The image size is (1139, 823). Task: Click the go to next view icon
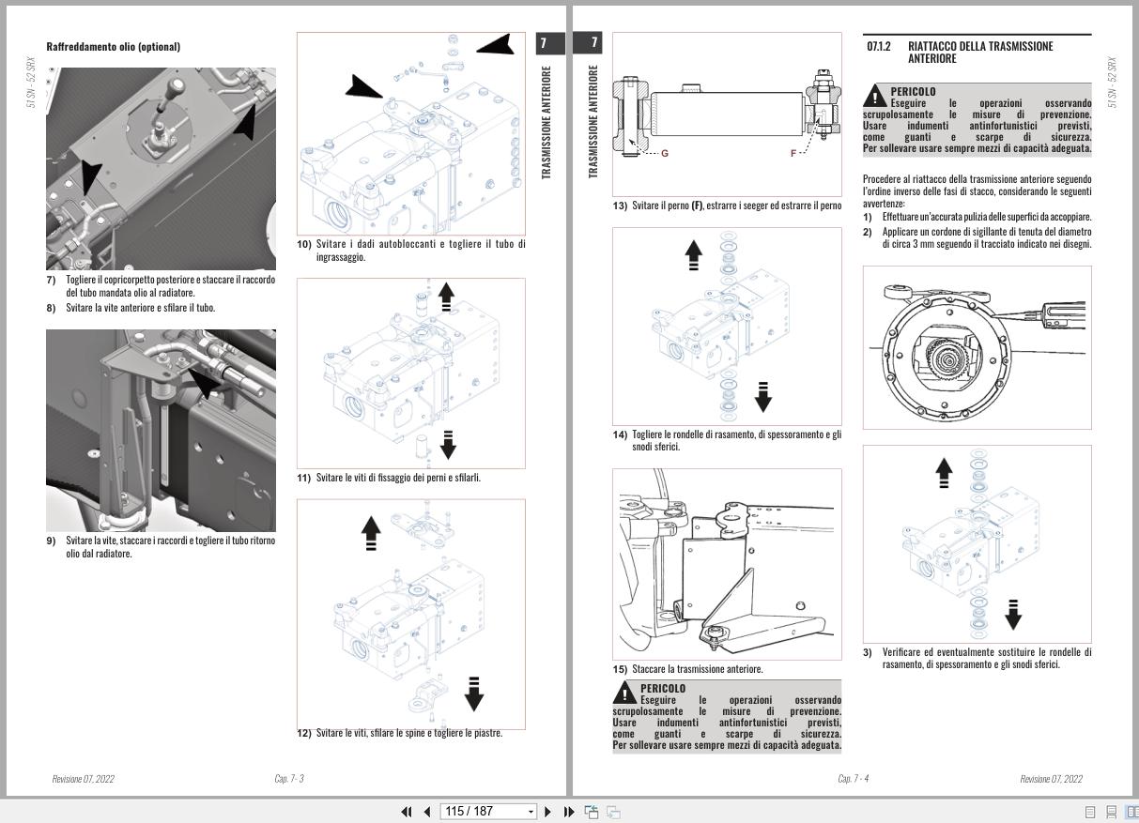click(613, 812)
